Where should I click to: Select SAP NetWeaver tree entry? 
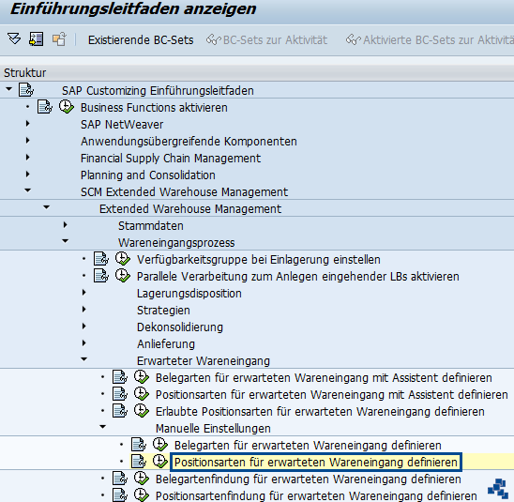click(x=122, y=125)
